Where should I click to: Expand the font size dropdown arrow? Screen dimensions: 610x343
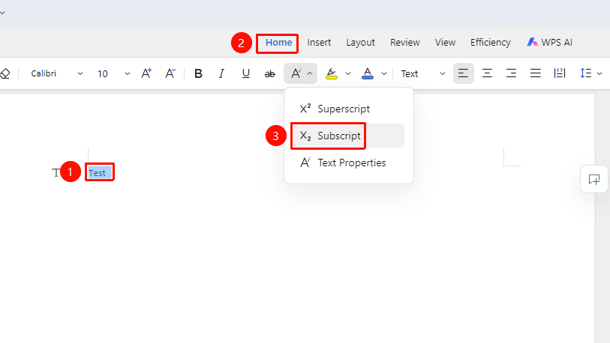click(x=128, y=73)
